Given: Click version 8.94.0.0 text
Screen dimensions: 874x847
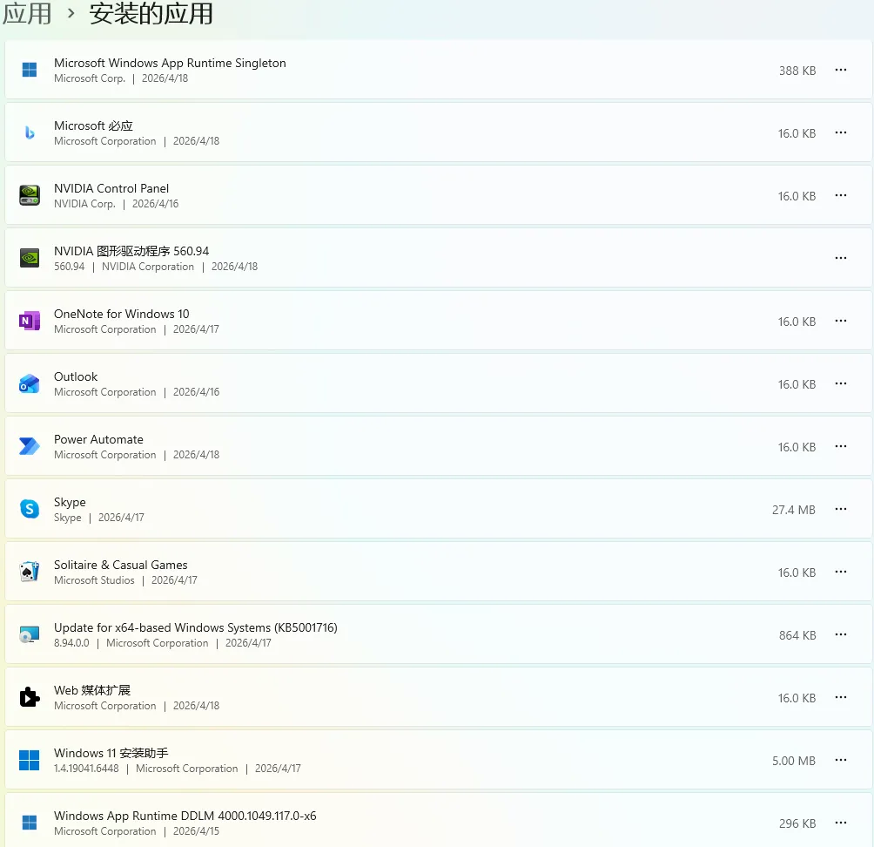Looking at the screenshot, I should (71, 643).
